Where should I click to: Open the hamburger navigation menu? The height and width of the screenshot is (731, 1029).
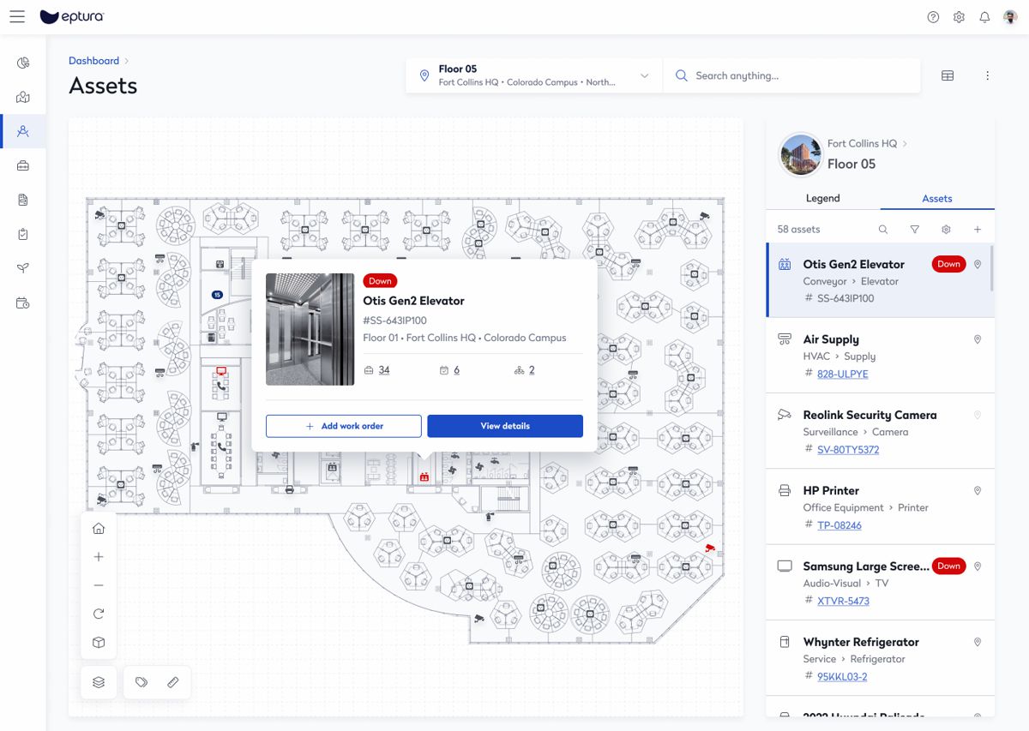17,17
